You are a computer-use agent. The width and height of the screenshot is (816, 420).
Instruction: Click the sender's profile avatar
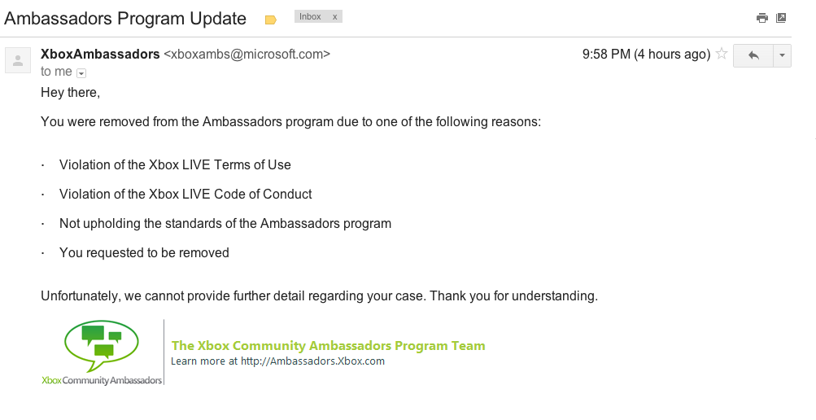pyautogui.click(x=17, y=59)
